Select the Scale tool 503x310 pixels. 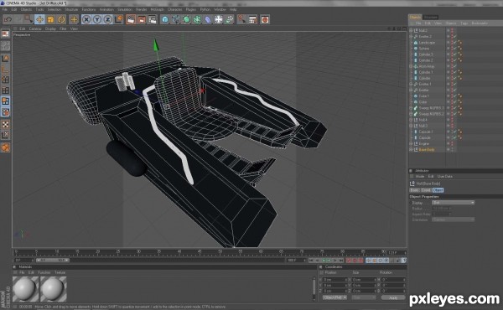(50, 19)
